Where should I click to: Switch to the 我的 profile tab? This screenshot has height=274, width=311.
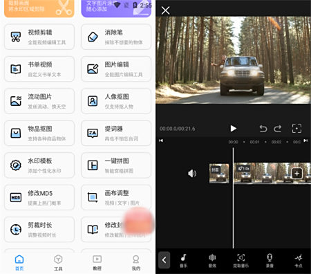click(136, 263)
